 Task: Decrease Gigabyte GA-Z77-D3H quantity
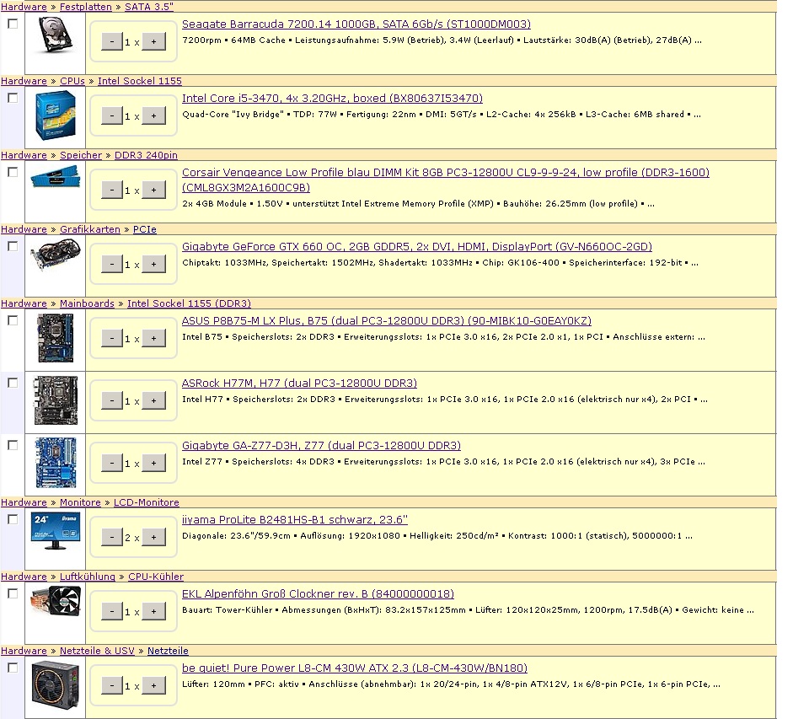coord(112,464)
